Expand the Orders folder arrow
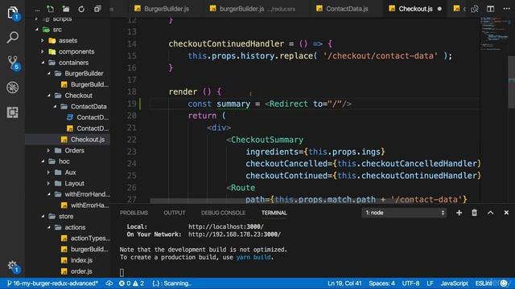The width and height of the screenshot is (515, 289). [48, 150]
